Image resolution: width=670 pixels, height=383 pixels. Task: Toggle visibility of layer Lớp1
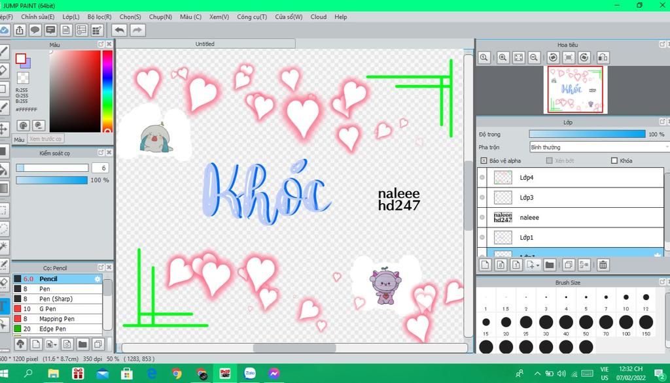(482, 237)
